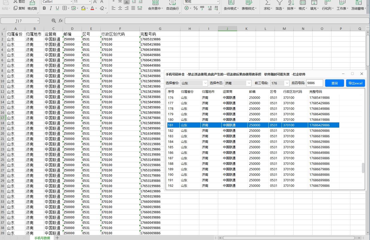The width and height of the screenshot is (370, 240).
Task: Apply borders with the border icon
Action: tap(65, 8)
